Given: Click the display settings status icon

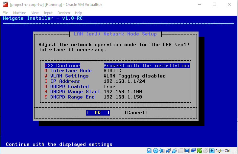Looking at the screenshot, I should [x=187, y=151].
